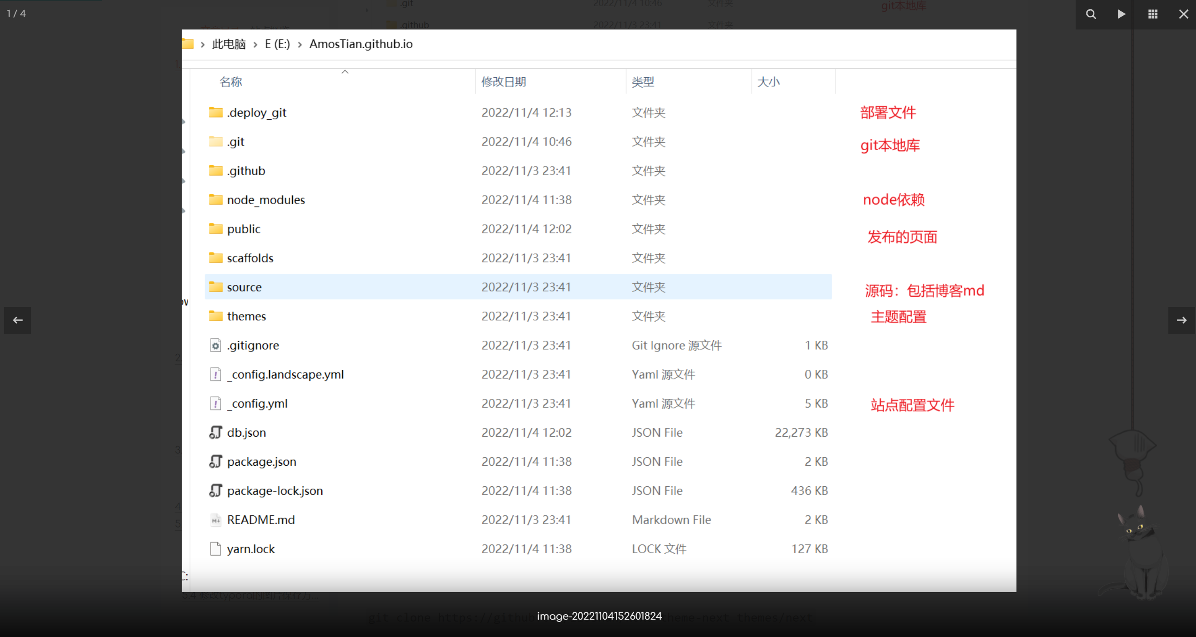The height and width of the screenshot is (637, 1196).
Task: Click the red annotation 源码：包括博客md
Action: [924, 291]
